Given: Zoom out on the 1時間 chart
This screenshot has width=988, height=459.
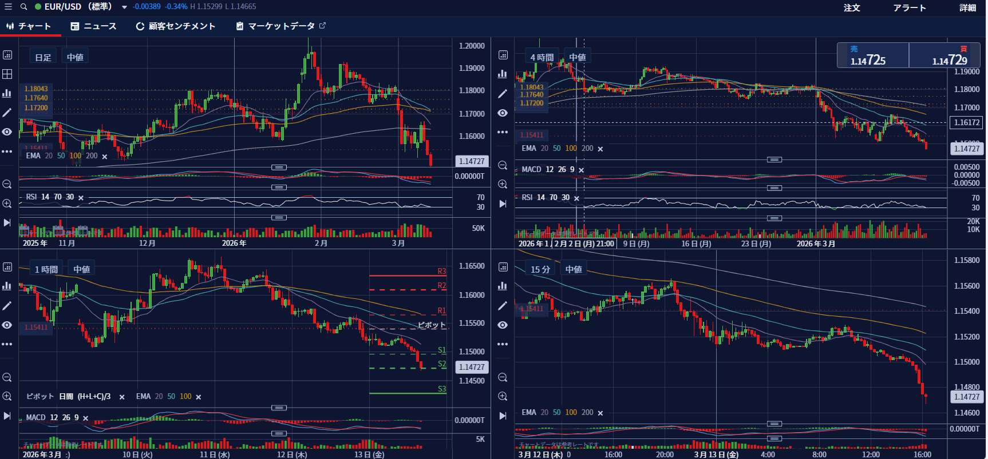Looking at the screenshot, I should (x=7, y=377).
